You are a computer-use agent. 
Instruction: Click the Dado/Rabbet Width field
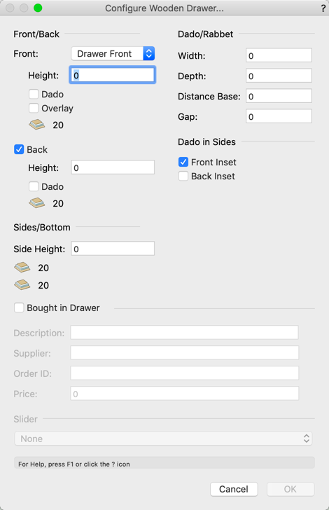(279, 55)
